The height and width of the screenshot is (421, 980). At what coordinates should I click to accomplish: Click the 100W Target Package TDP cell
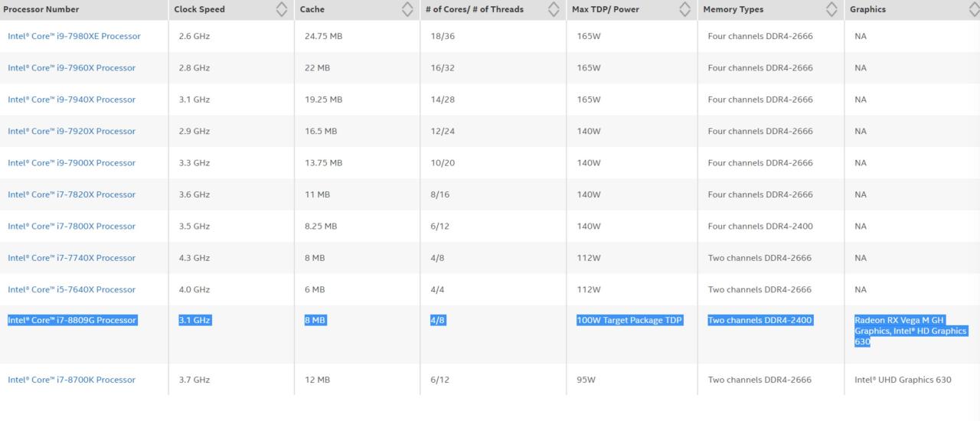point(629,321)
